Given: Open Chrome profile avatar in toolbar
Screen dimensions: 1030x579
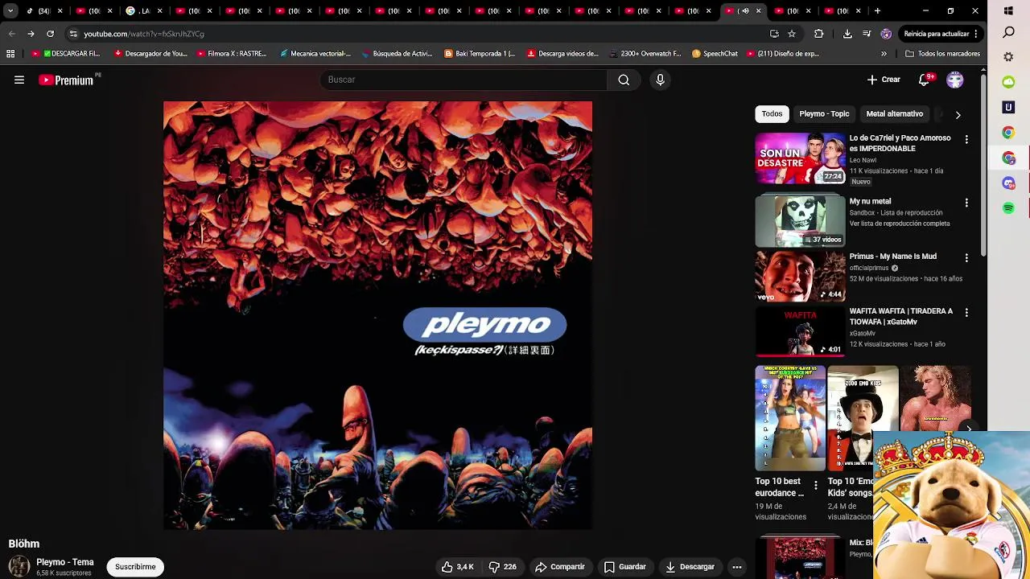Looking at the screenshot, I should click(x=886, y=34).
